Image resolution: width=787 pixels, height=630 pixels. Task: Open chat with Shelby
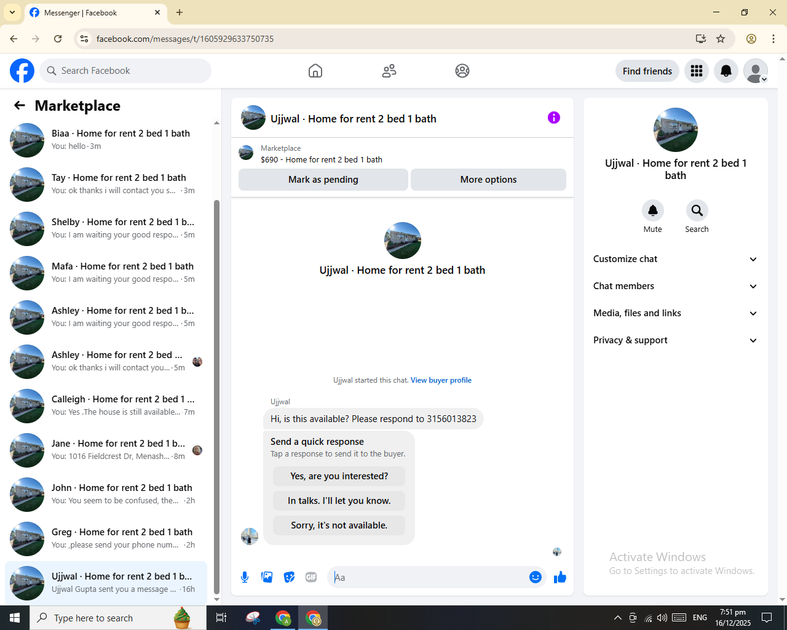pyautogui.click(x=106, y=229)
